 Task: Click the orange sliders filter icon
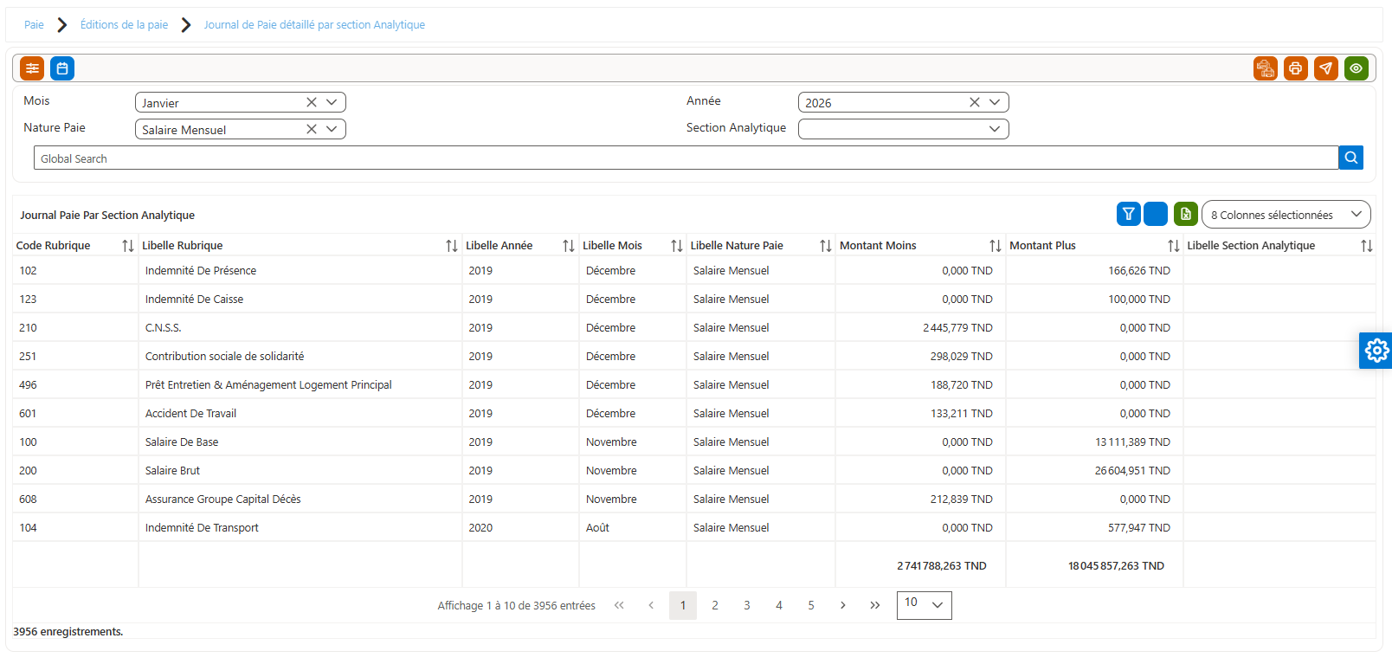click(32, 68)
